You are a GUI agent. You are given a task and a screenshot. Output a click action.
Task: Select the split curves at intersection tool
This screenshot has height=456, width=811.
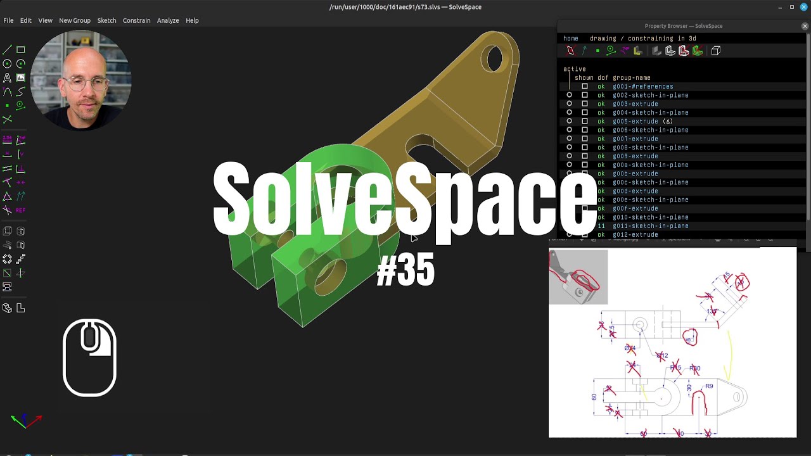(7, 120)
